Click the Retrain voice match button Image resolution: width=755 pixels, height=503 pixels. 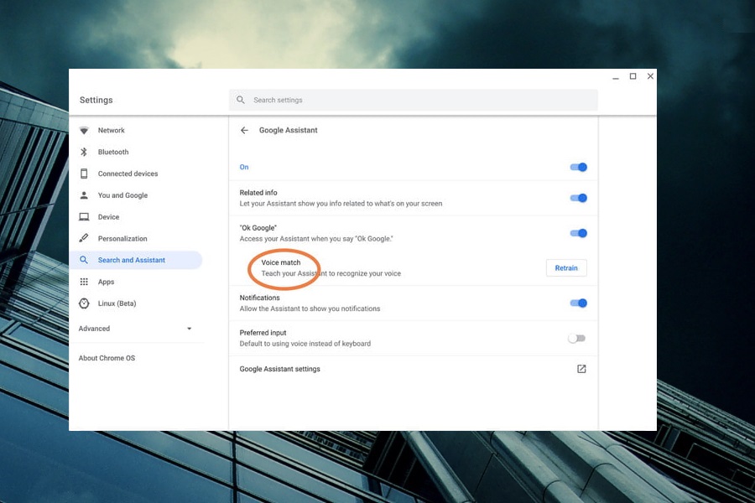[566, 268]
